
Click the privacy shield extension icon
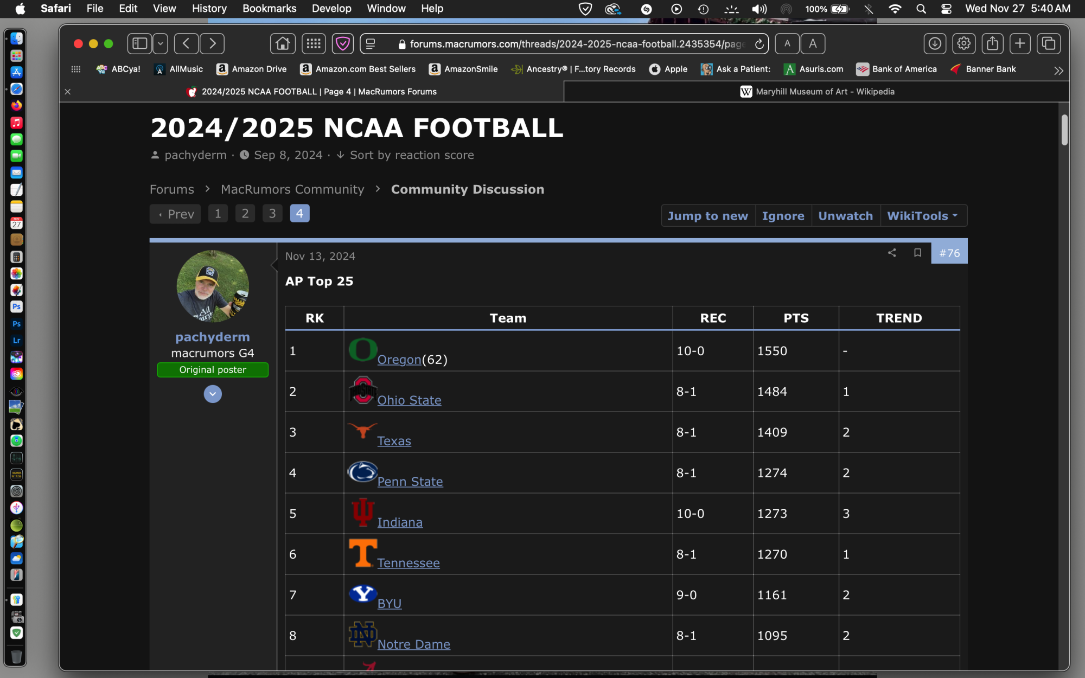343,43
